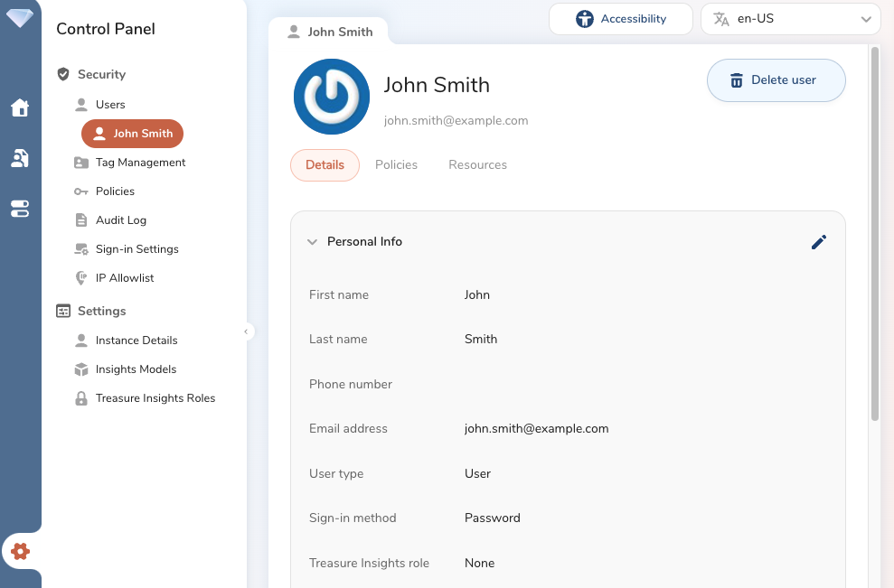894x588 pixels.
Task: Click the user documents icon in rail
Action: (20, 159)
